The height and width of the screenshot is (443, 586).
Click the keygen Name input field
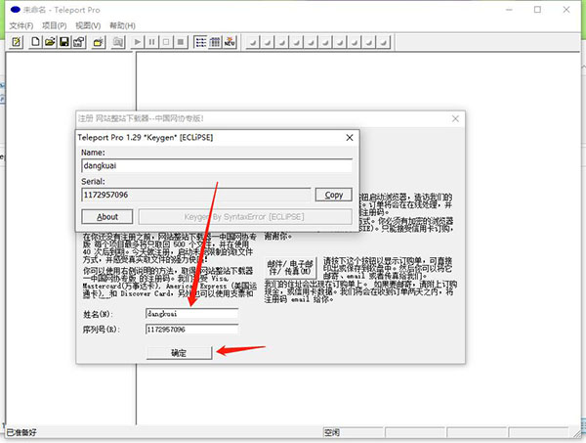pos(217,165)
